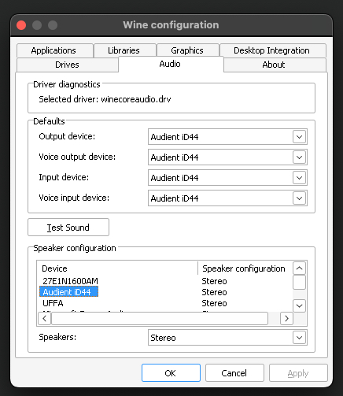This screenshot has width=343, height=396.
Task: Open the Libraries tab
Action: [x=125, y=50]
